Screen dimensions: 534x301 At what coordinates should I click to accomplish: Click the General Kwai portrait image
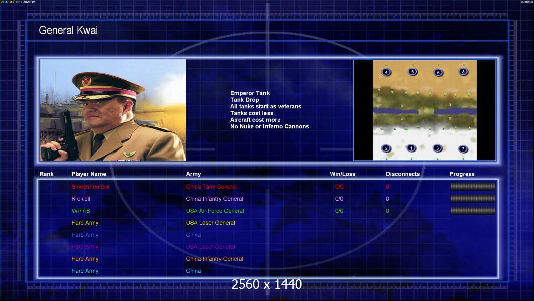tap(113, 110)
